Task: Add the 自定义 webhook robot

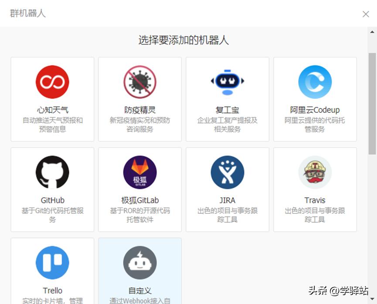Action: tap(139, 270)
